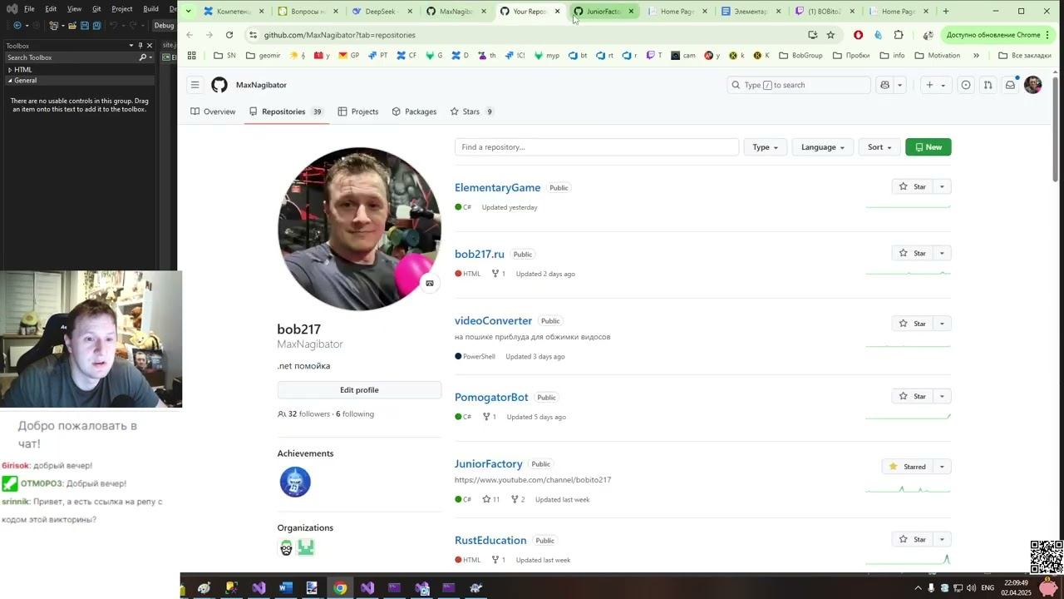The image size is (1064, 599).
Task: Click the Edit profile button
Action: (359, 390)
